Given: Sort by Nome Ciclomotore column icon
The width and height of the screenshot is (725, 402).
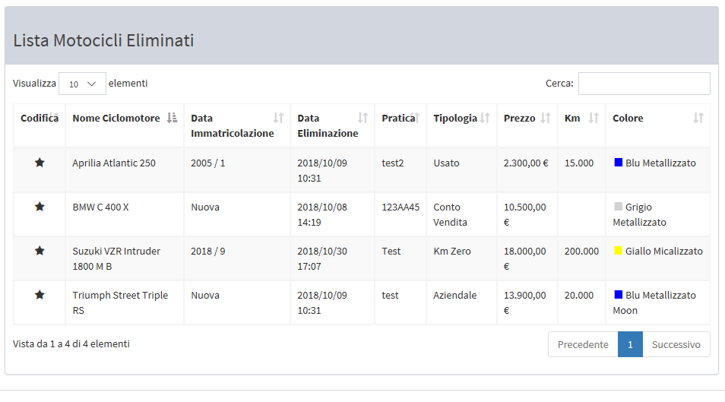Looking at the screenshot, I should pyautogui.click(x=173, y=118).
